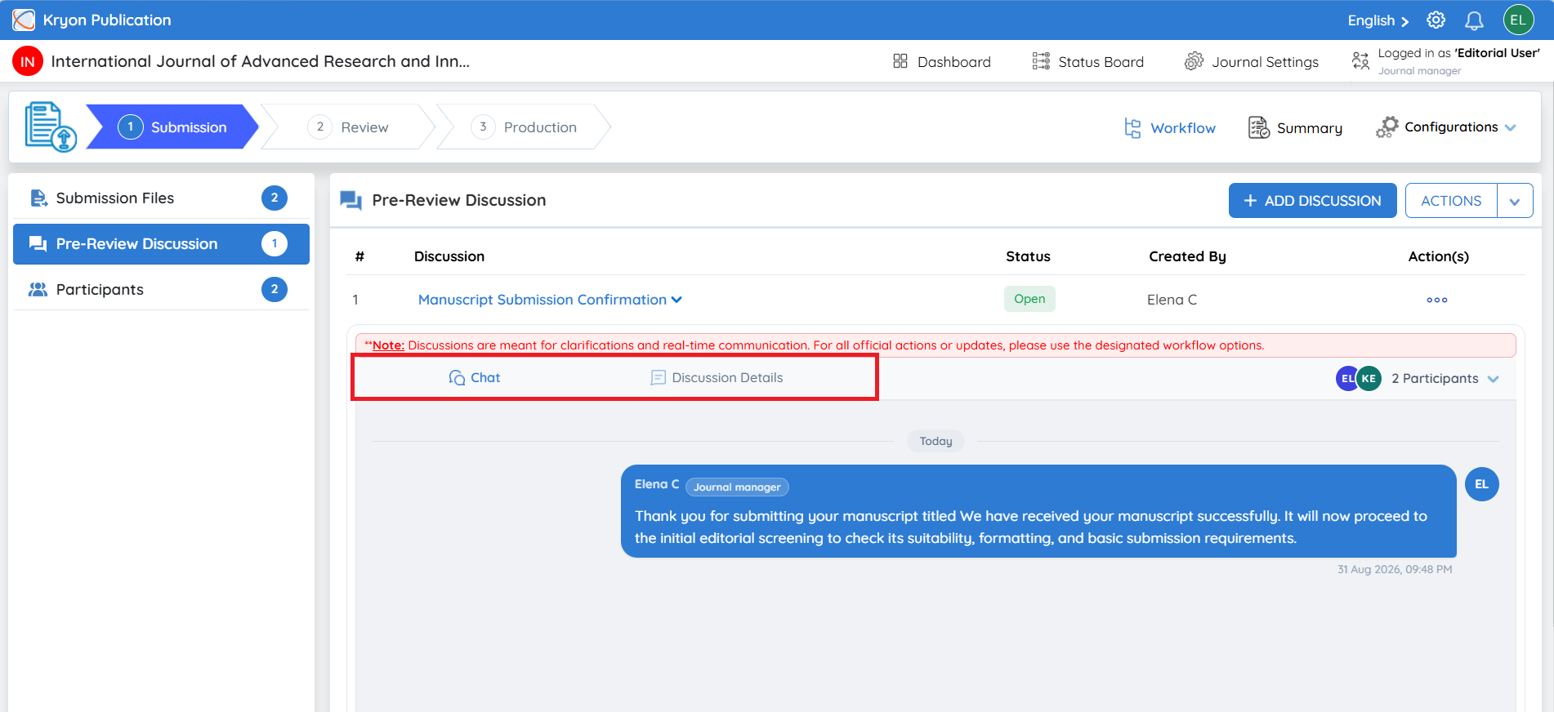Click the Kryon Publication logo icon
Image resolution: width=1554 pixels, height=712 pixels.
(x=24, y=20)
